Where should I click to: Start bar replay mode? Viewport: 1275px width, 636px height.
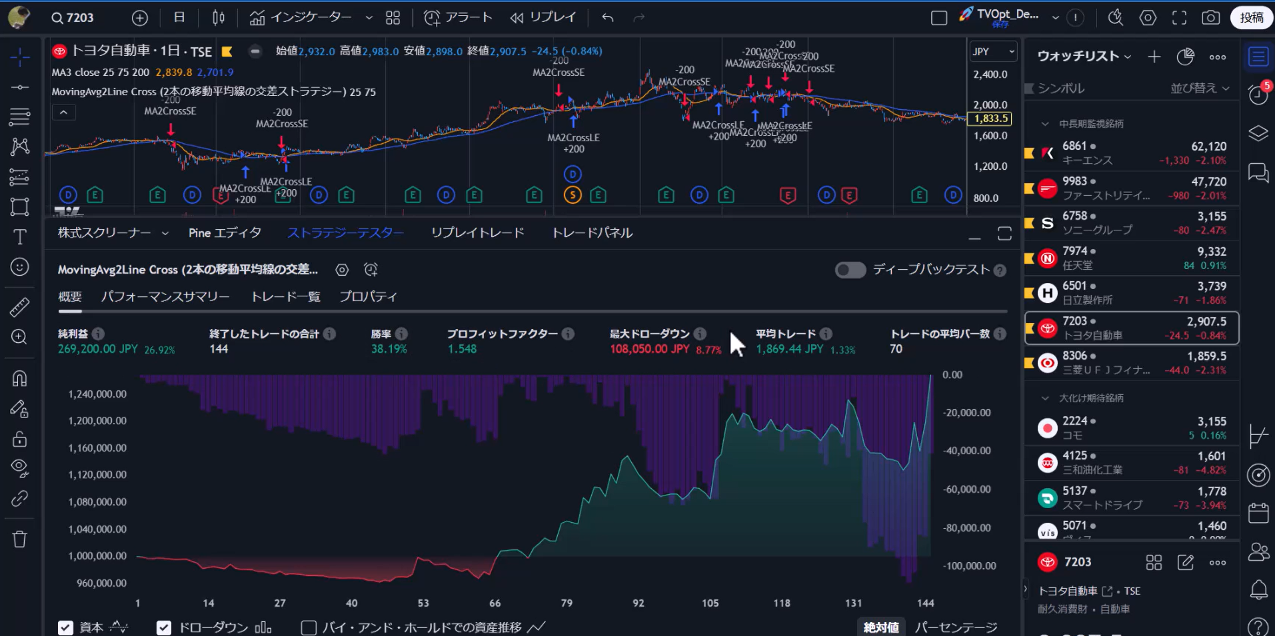(x=543, y=18)
